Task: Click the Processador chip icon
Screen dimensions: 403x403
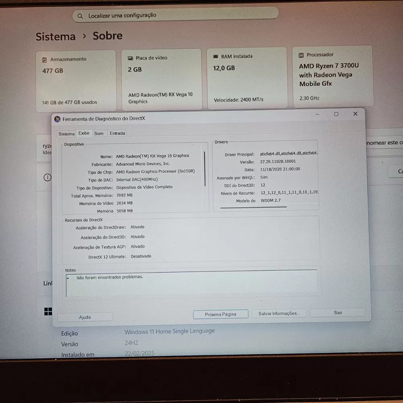Action: pyautogui.click(x=301, y=55)
